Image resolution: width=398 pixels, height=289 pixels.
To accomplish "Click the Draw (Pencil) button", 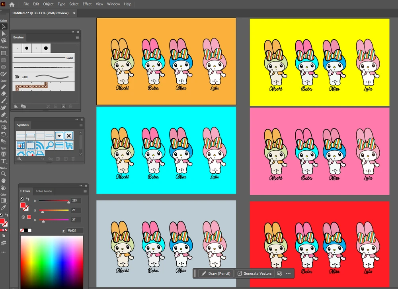I will 216,273.
